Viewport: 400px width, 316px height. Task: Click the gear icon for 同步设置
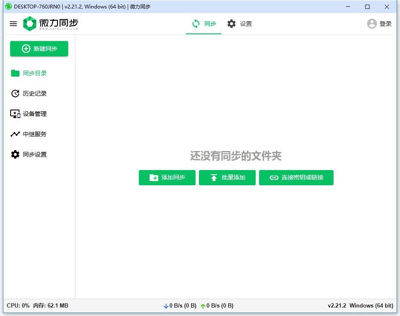pos(15,154)
